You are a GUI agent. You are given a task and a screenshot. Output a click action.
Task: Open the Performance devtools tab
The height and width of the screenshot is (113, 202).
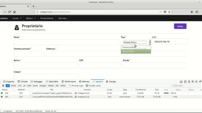(69, 82)
